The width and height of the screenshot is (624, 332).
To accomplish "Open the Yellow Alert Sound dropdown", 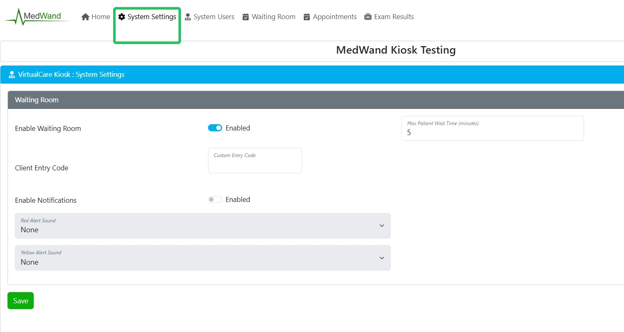I will (x=203, y=258).
